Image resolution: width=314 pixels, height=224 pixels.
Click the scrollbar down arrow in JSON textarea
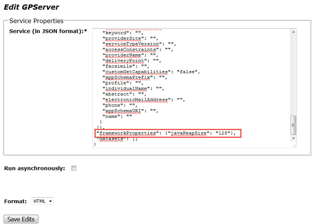click(x=294, y=139)
